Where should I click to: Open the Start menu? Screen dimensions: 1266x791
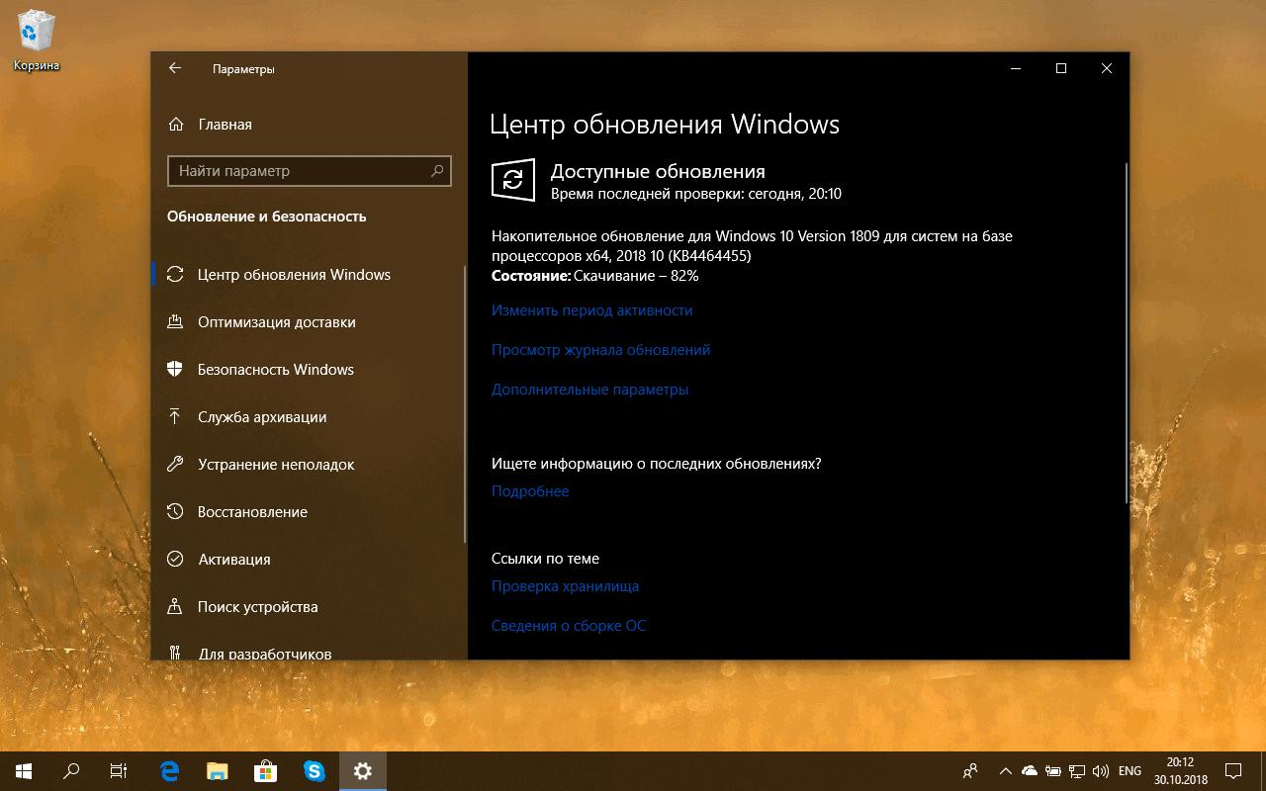(21, 770)
